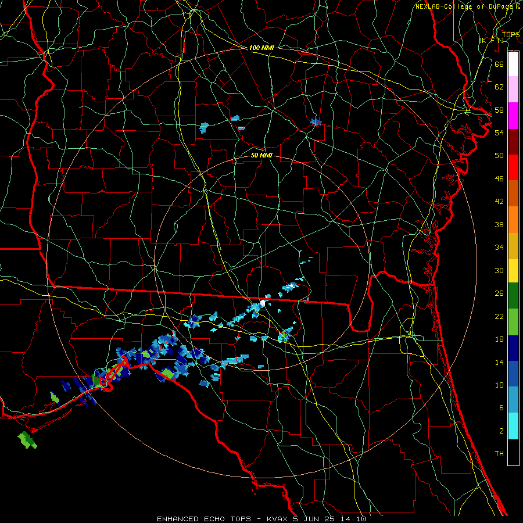Click the "NEXLAB-College of DuPage" credit text

tap(465, 6)
